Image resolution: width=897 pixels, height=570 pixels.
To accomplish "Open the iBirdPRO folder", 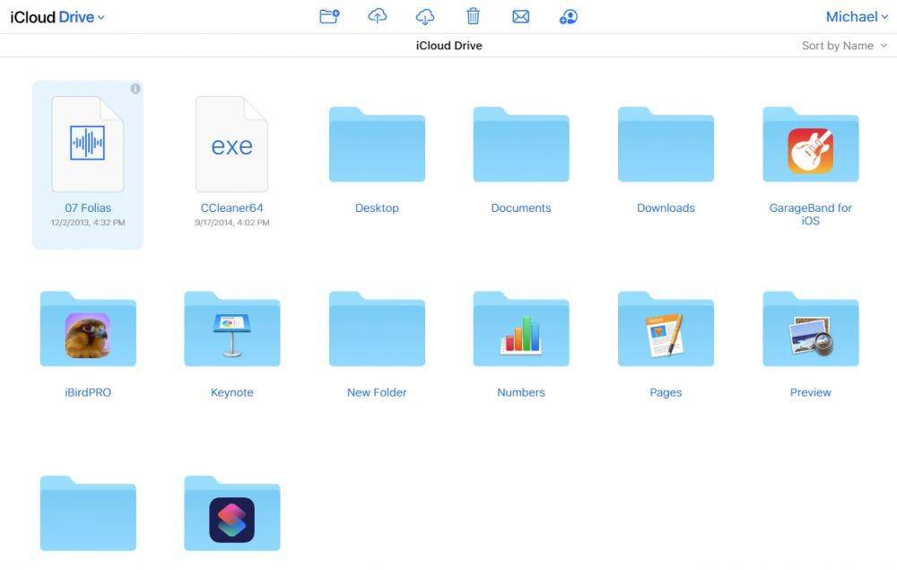I will pos(88,329).
